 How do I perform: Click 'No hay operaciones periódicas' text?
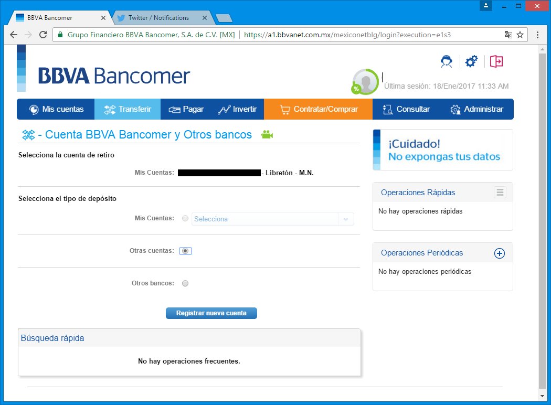(x=425, y=272)
